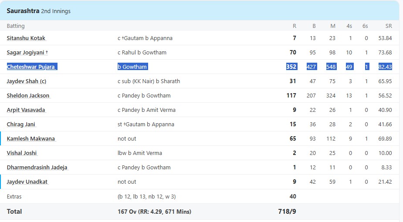Click the 'b Gowtham' highlighted dismissal text
The image size is (403, 222).
tap(132, 67)
